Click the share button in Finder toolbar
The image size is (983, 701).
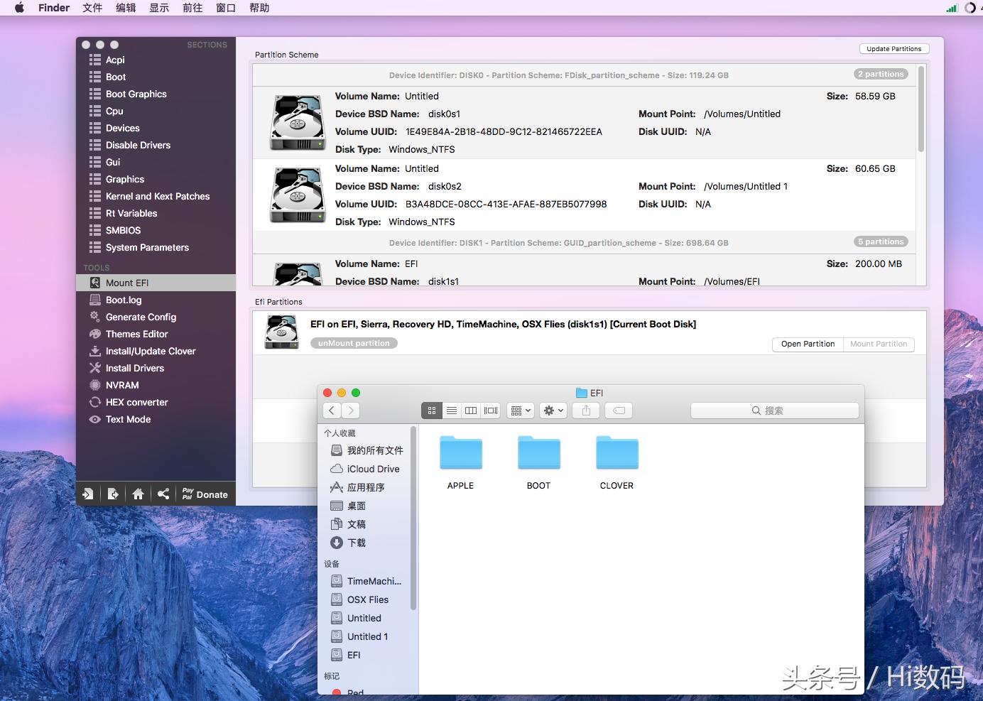pos(586,411)
